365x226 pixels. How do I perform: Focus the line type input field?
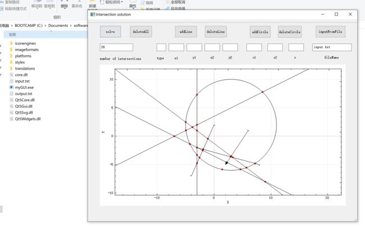pyautogui.click(x=161, y=47)
